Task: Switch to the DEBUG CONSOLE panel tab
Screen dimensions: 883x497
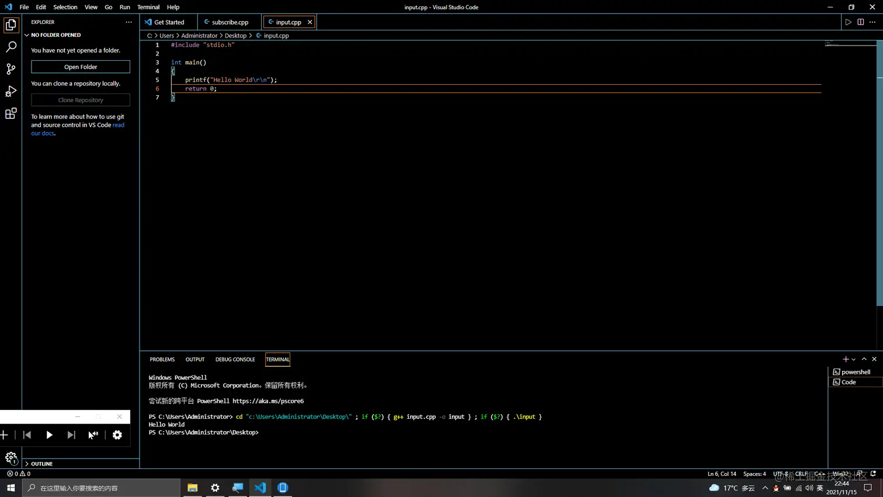Action: pyautogui.click(x=235, y=359)
